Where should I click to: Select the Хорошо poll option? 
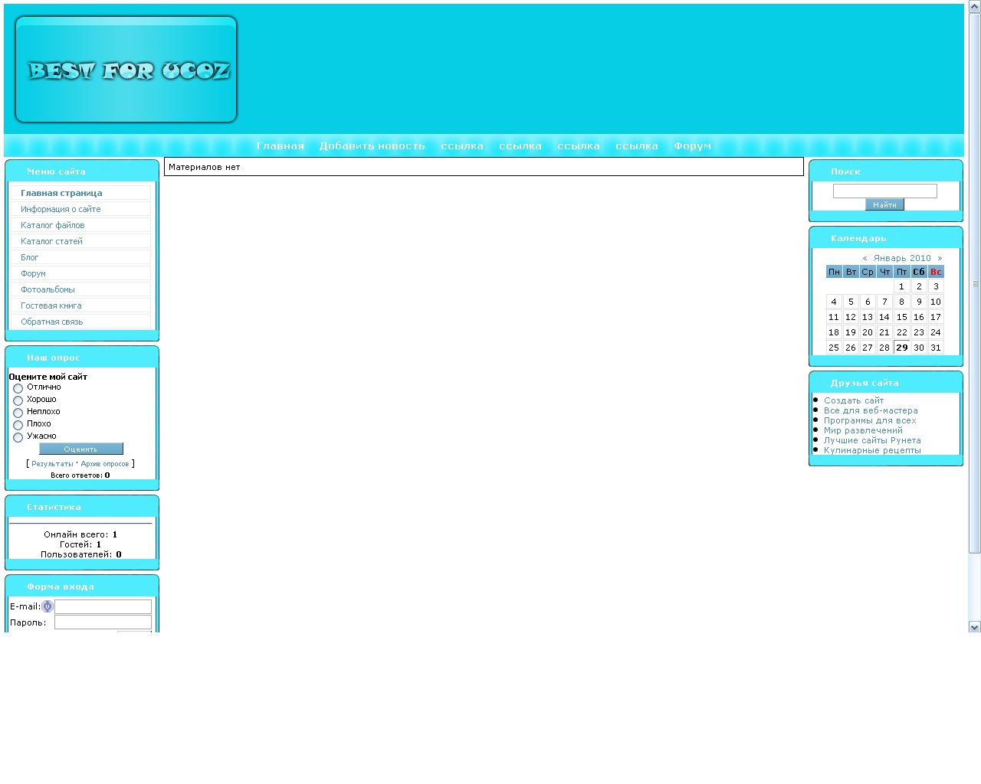pos(18,400)
